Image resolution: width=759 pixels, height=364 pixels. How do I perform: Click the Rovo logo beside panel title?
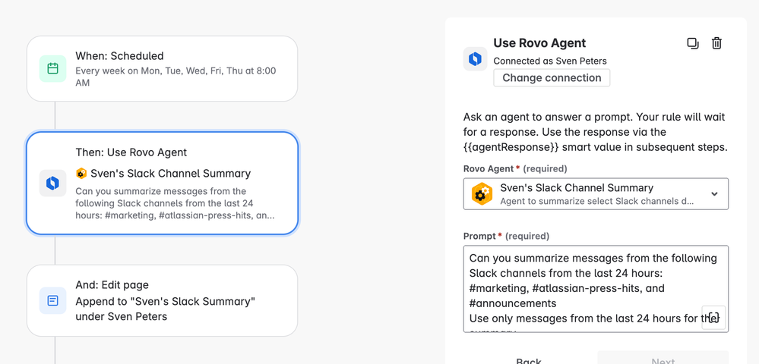pyautogui.click(x=475, y=59)
